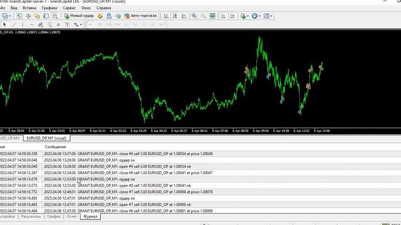Select log row 'close #6 sell 1.00'
Screen dimensions: 401x225
200,211
